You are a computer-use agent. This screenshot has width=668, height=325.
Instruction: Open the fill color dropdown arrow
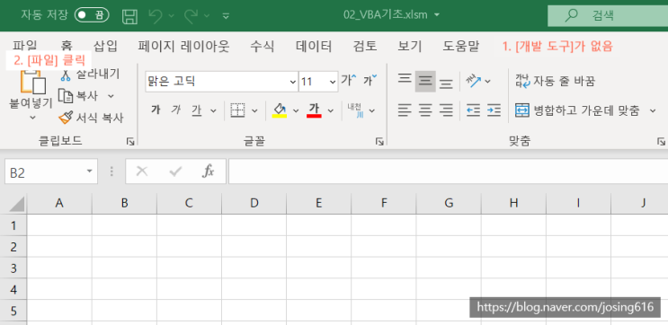(x=296, y=111)
